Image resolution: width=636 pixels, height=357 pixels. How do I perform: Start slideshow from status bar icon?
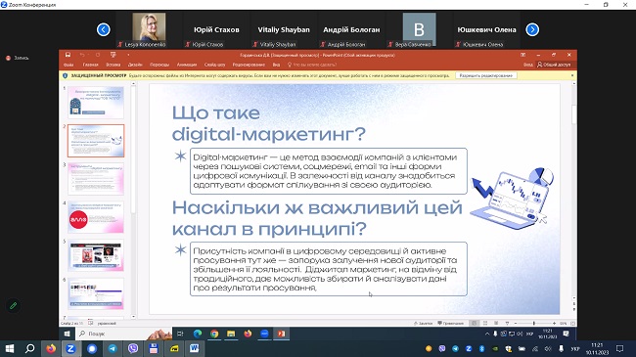click(x=507, y=324)
